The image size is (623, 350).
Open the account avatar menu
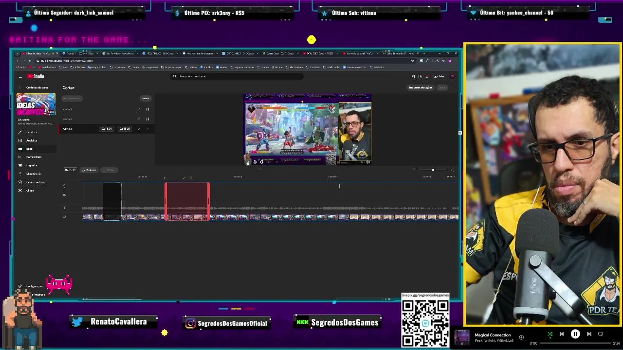pyautogui.click(x=453, y=76)
